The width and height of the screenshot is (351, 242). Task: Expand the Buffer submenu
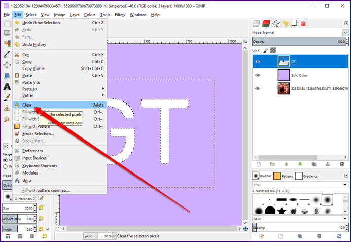click(59, 95)
